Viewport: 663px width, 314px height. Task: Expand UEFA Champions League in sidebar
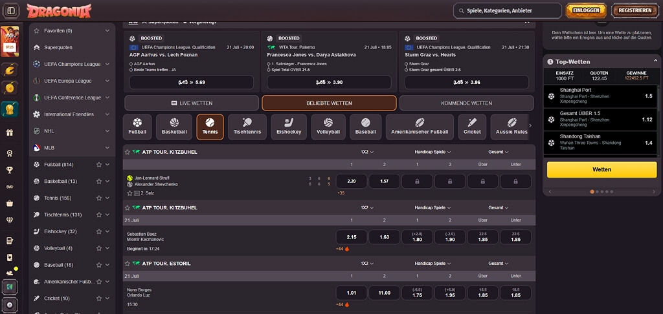tap(107, 64)
